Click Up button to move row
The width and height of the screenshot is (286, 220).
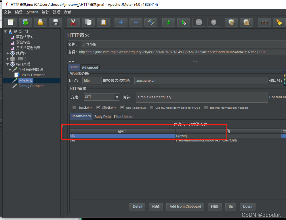pyautogui.click(x=231, y=206)
